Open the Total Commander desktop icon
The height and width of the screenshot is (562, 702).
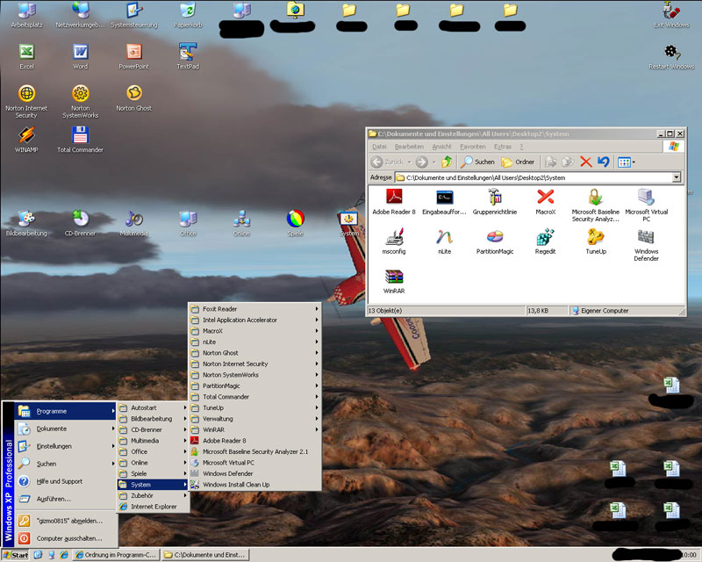pos(81,140)
